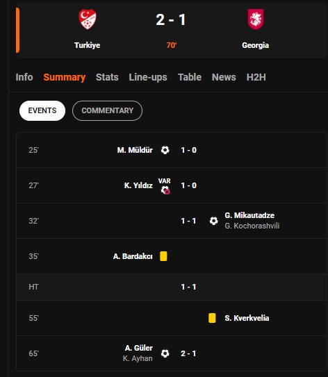Open the H2H tab
The image size is (328, 377).
[256, 77]
